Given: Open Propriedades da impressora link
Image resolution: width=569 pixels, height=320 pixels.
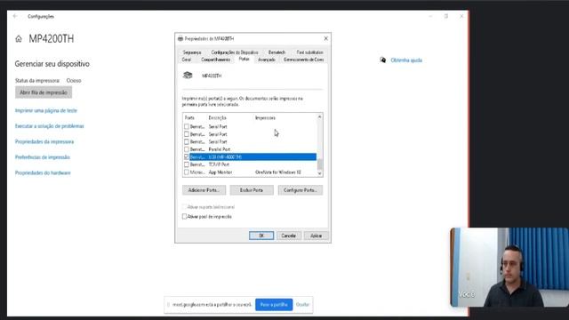Looking at the screenshot, I should [44, 141].
